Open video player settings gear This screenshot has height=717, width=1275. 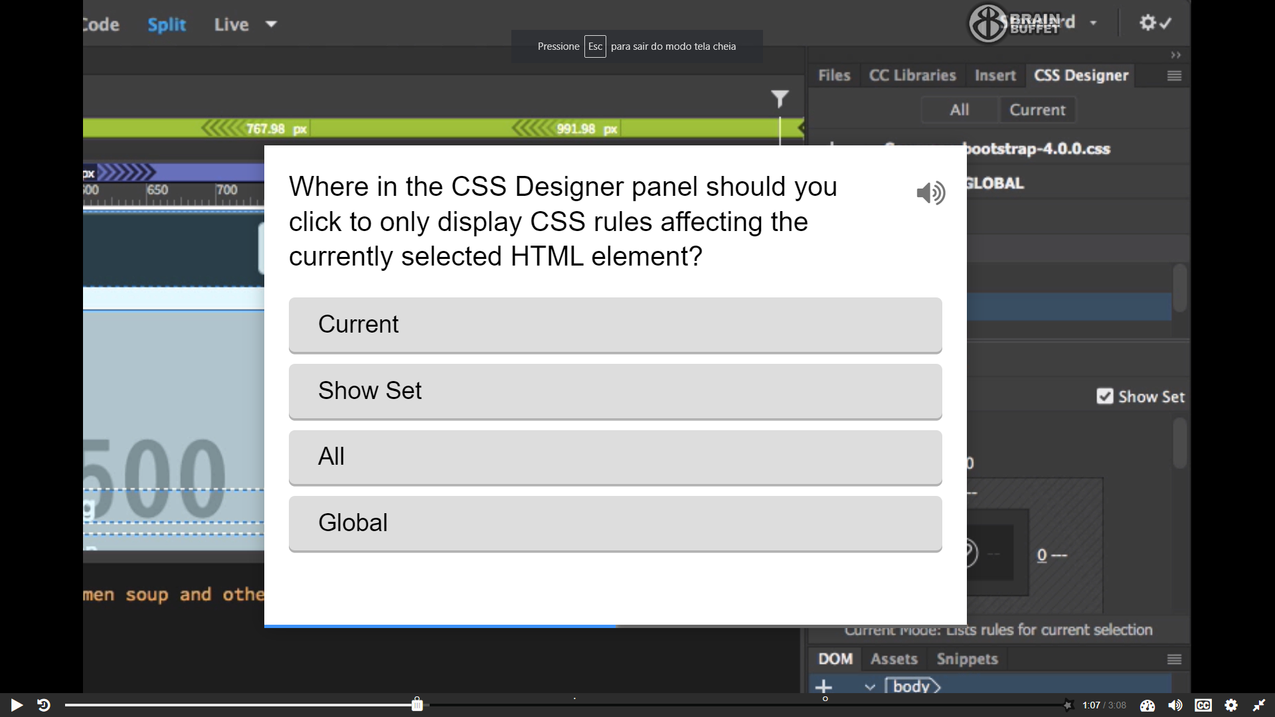[x=1231, y=705]
